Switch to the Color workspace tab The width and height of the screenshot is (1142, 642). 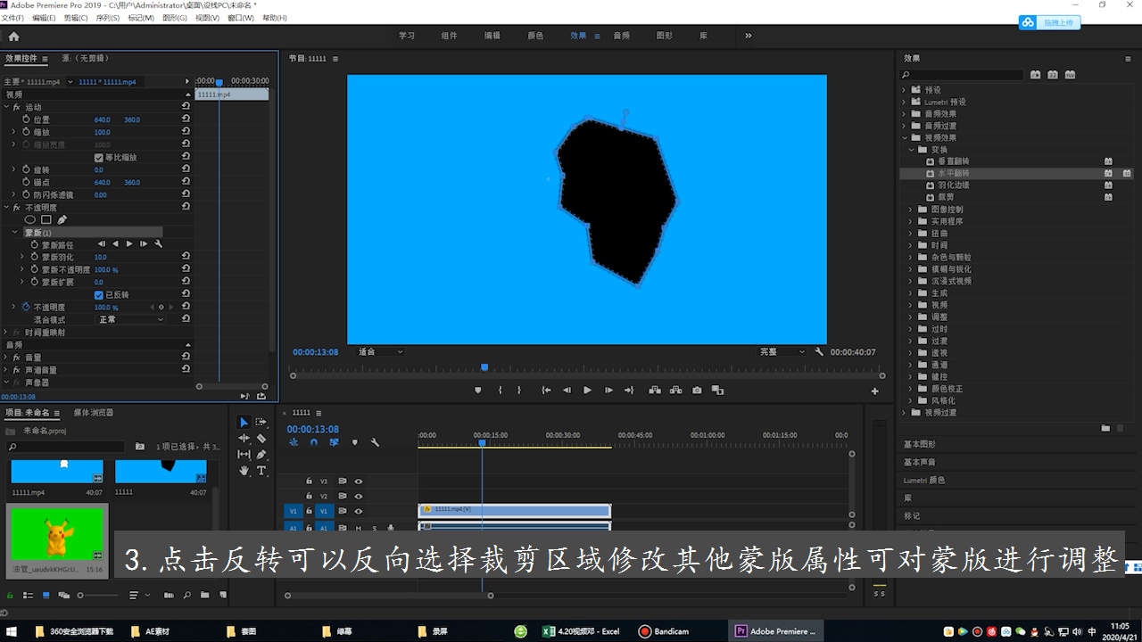[x=535, y=36]
